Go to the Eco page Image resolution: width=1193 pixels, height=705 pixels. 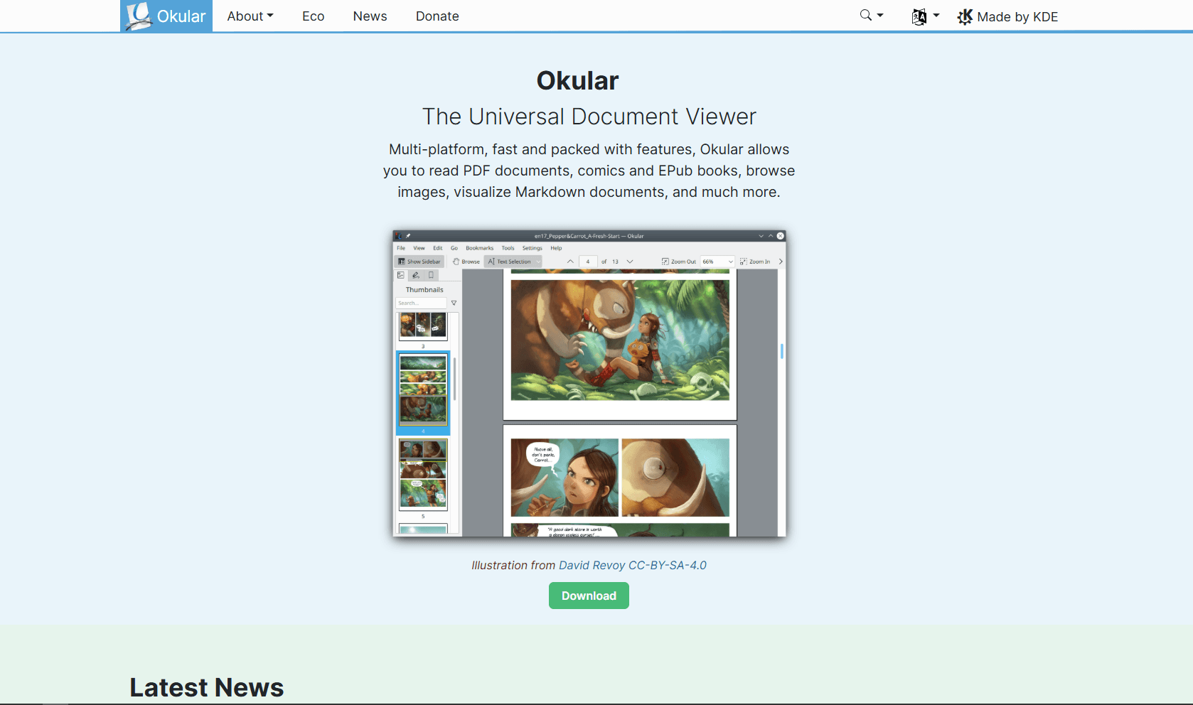313,16
